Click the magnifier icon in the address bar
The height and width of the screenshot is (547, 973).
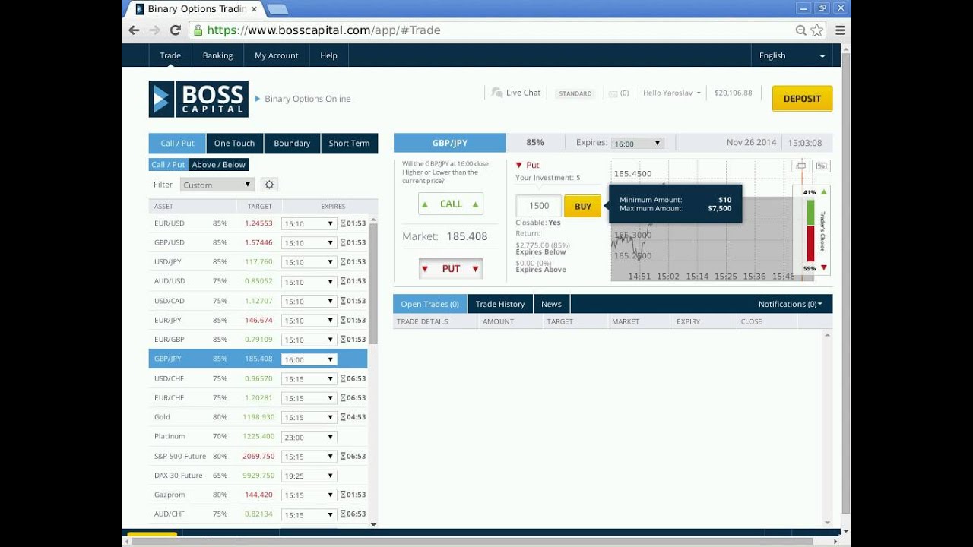(800, 30)
